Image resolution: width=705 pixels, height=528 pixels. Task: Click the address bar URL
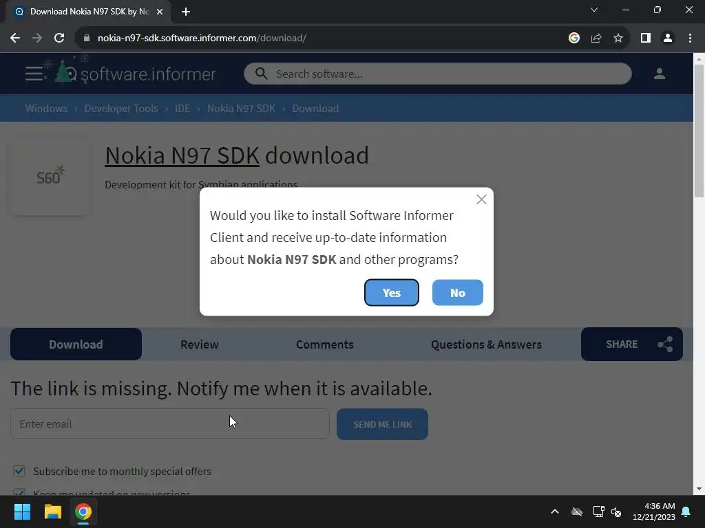(202, 38)
